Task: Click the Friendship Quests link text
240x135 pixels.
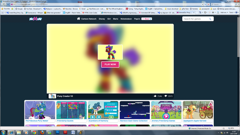Action: coord(65,121)
